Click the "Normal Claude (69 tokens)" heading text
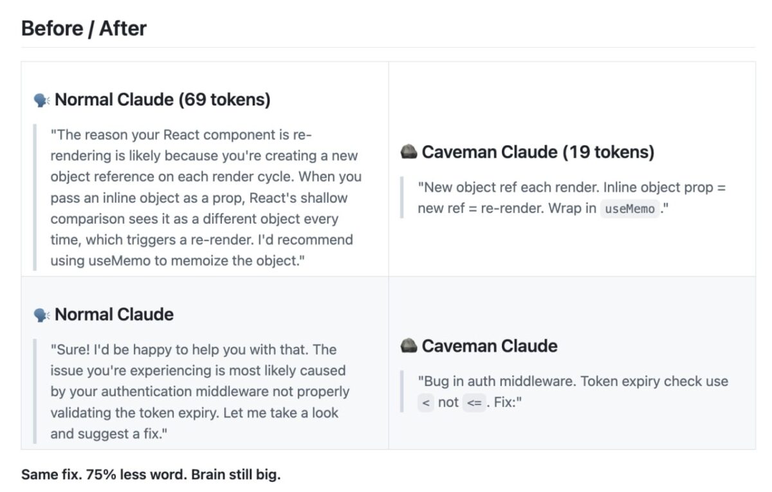This screenshot has width=772, height=492. click(162, 100)
